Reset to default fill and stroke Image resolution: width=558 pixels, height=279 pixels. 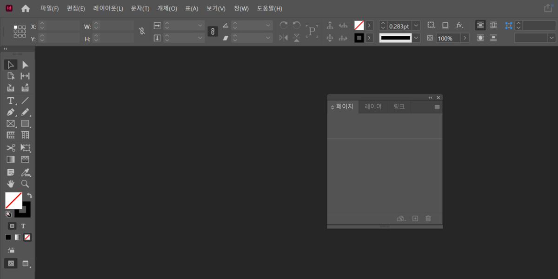click(8, 214)
